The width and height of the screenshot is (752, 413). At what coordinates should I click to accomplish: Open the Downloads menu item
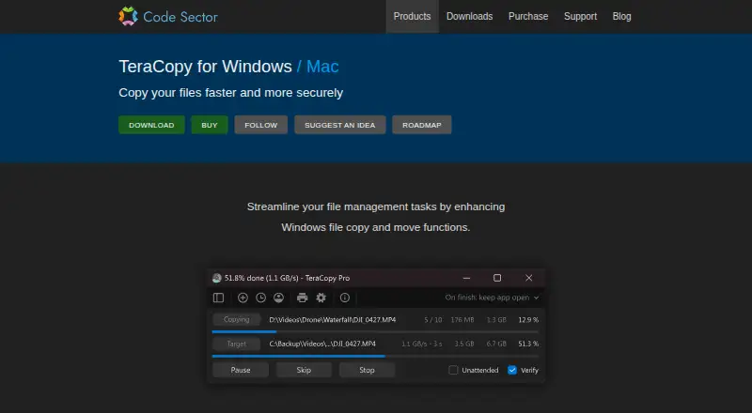pyautogui.click(x=469, y=16)
